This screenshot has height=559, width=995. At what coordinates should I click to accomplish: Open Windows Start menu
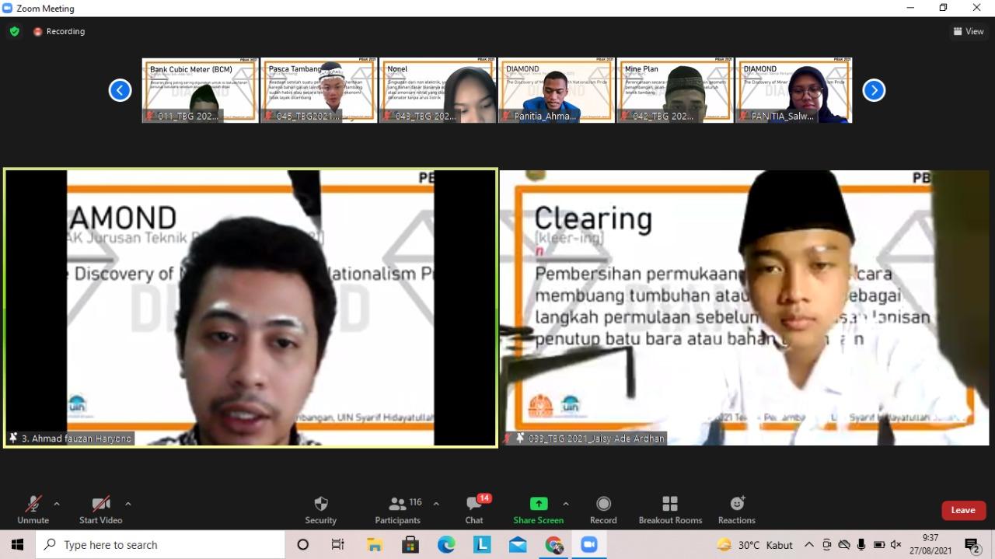(x=17, y=545)
